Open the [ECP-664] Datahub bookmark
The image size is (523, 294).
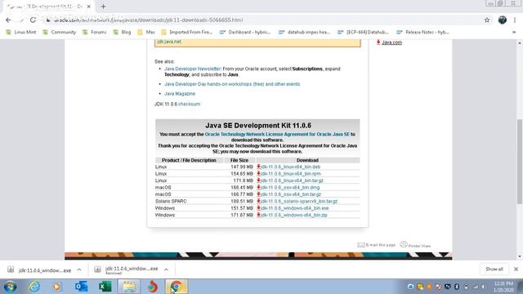click(x=363, y=32)
